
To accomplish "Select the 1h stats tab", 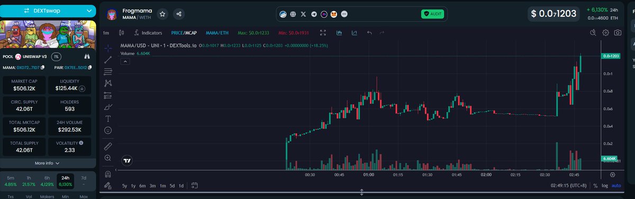I will 29,180.
